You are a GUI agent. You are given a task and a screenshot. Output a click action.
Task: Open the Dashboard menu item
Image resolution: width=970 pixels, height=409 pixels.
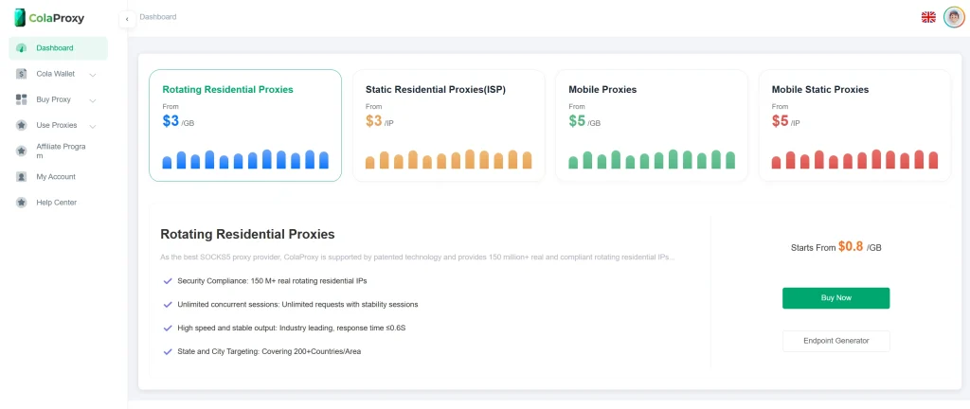[x=58, y=48]
